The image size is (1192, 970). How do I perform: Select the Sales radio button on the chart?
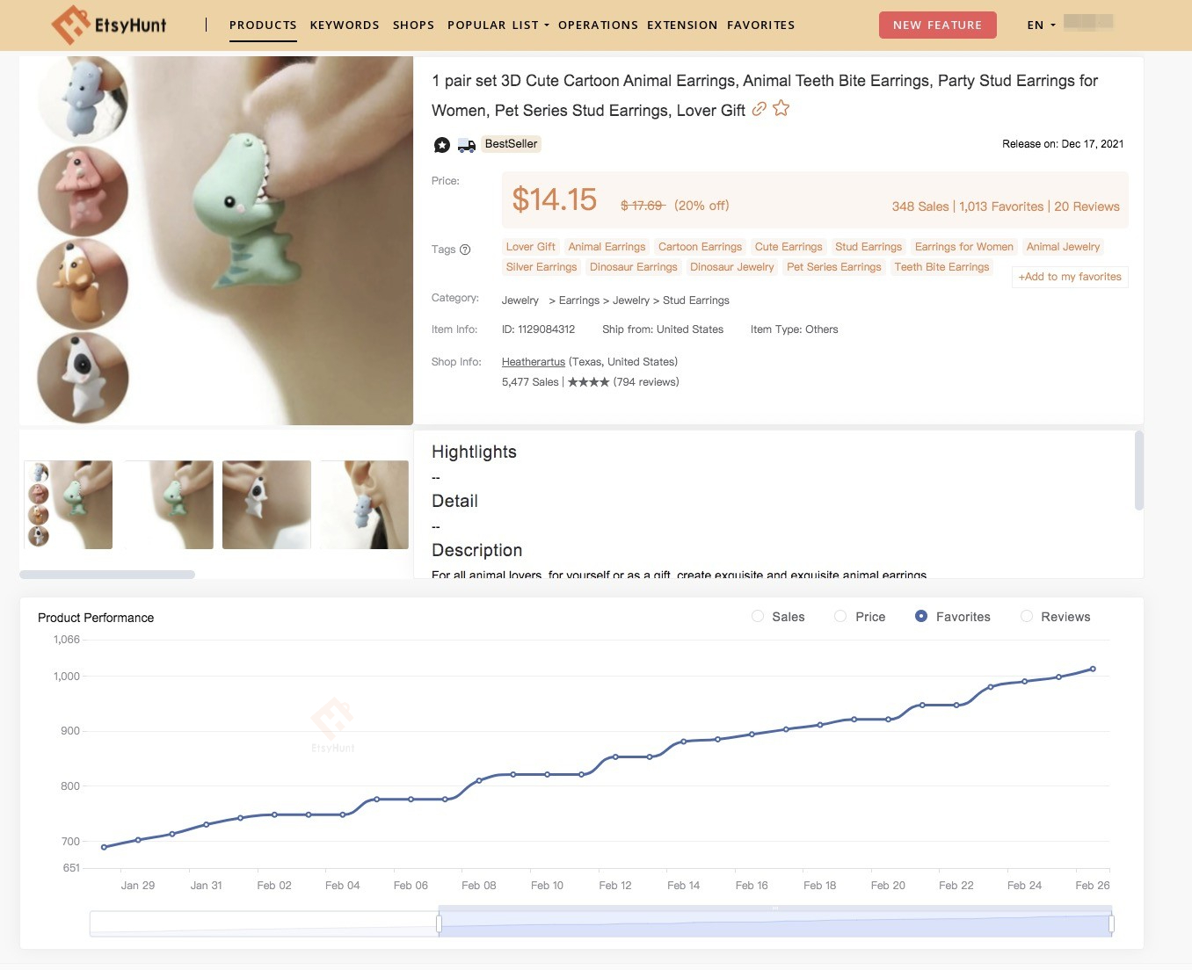pos(758,616)
